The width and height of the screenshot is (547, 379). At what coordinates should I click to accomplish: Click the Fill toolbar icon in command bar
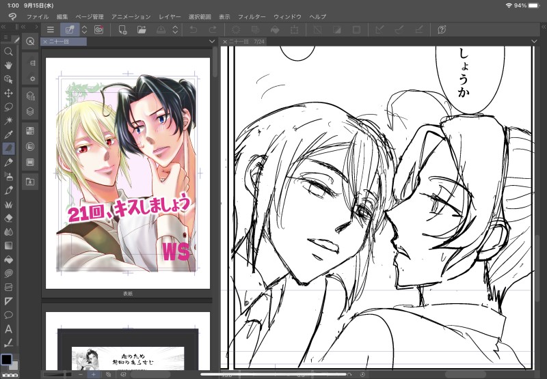(275, 30)
